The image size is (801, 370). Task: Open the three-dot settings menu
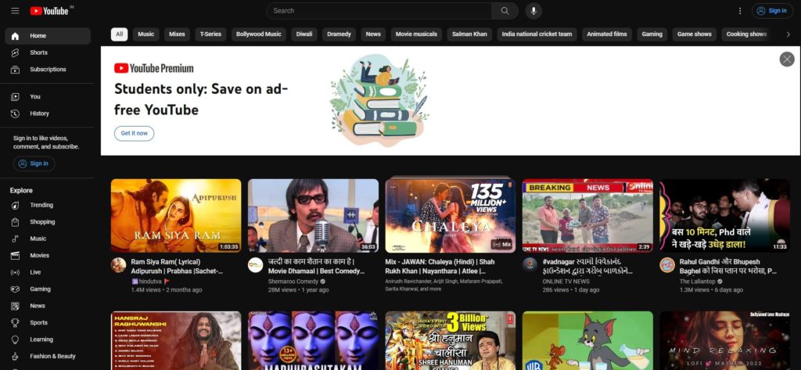[740, 11]
